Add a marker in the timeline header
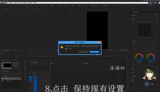 40,64
